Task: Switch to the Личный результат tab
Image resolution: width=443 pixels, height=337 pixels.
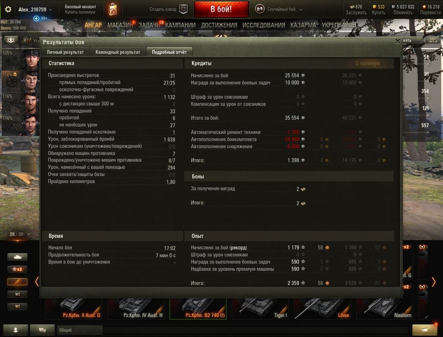Action: [65, 52]
